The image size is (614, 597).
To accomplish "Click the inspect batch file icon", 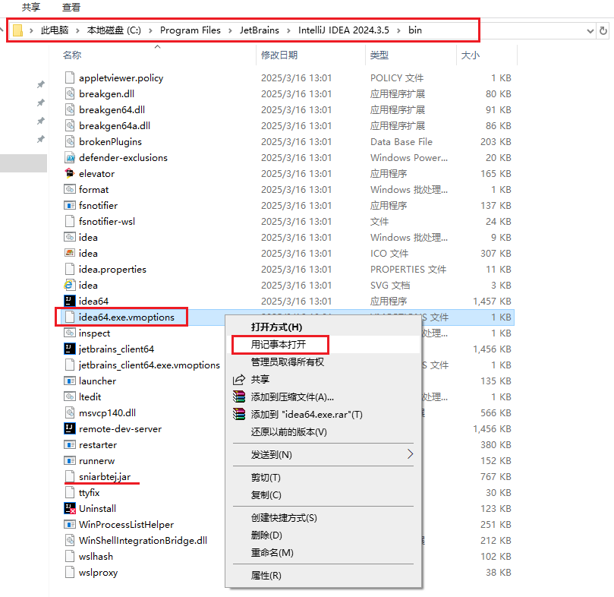I will click(70, 333).
